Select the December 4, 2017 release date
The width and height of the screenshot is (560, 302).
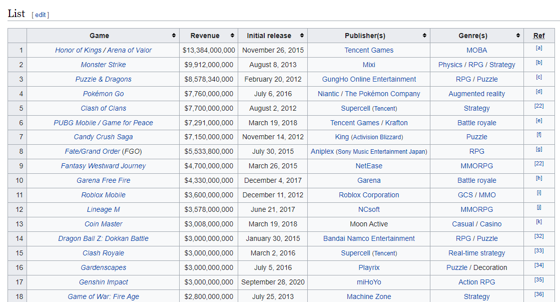(x=273, y=180)
